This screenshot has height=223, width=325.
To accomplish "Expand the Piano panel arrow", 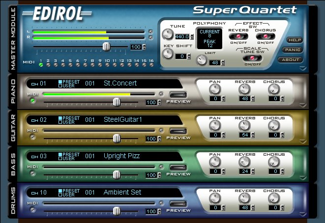I will point(303,105).
